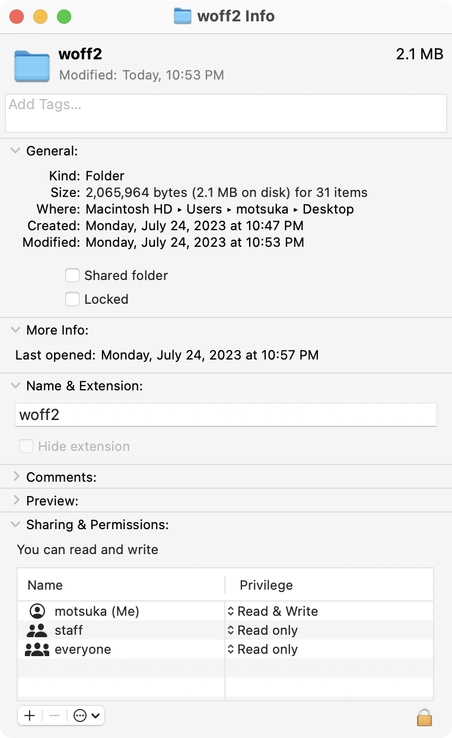Expand the Comments section
This screenshot has width=452, height=738.
point(15,476)
